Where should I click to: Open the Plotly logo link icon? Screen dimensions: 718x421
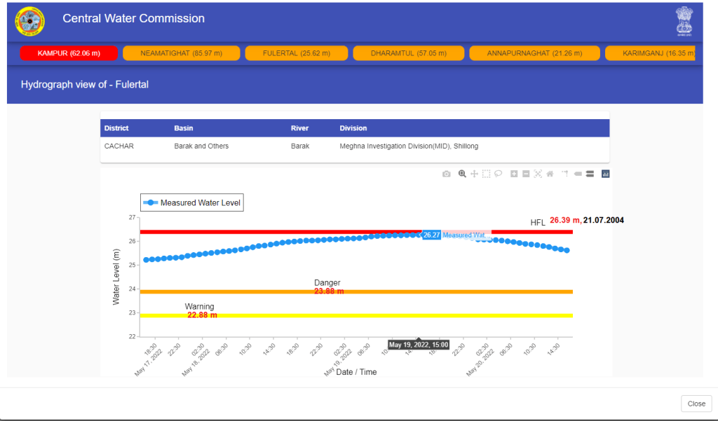point(606,174)
